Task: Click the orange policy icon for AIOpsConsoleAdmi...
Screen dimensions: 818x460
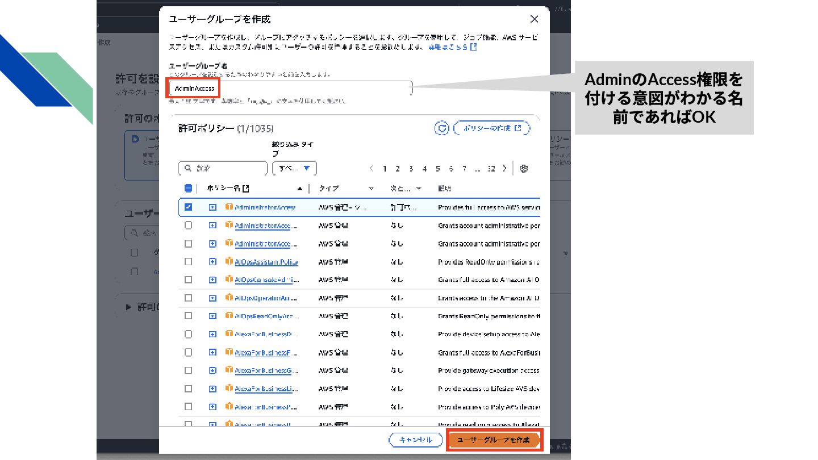Action: point(229,279)
